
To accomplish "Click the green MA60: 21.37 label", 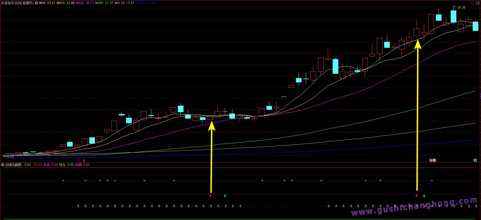I will click(104, 3).
